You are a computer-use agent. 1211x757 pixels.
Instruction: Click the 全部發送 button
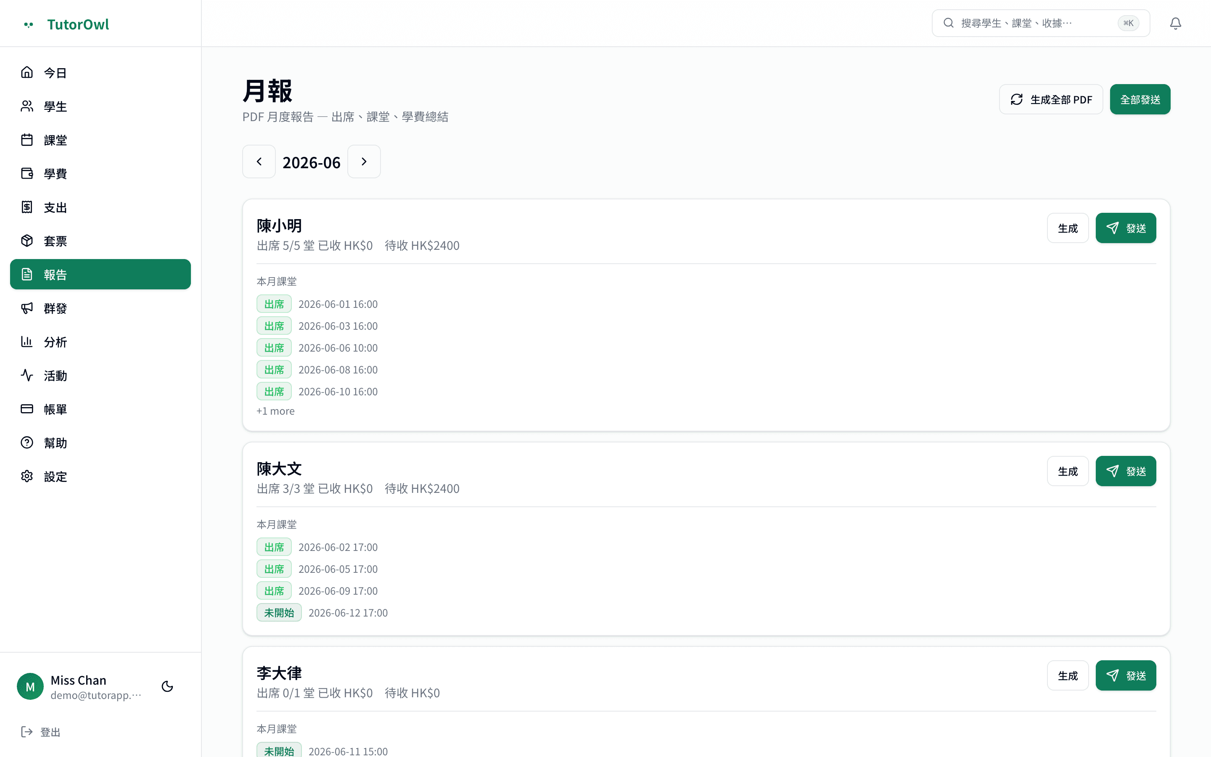(1140, 99)
